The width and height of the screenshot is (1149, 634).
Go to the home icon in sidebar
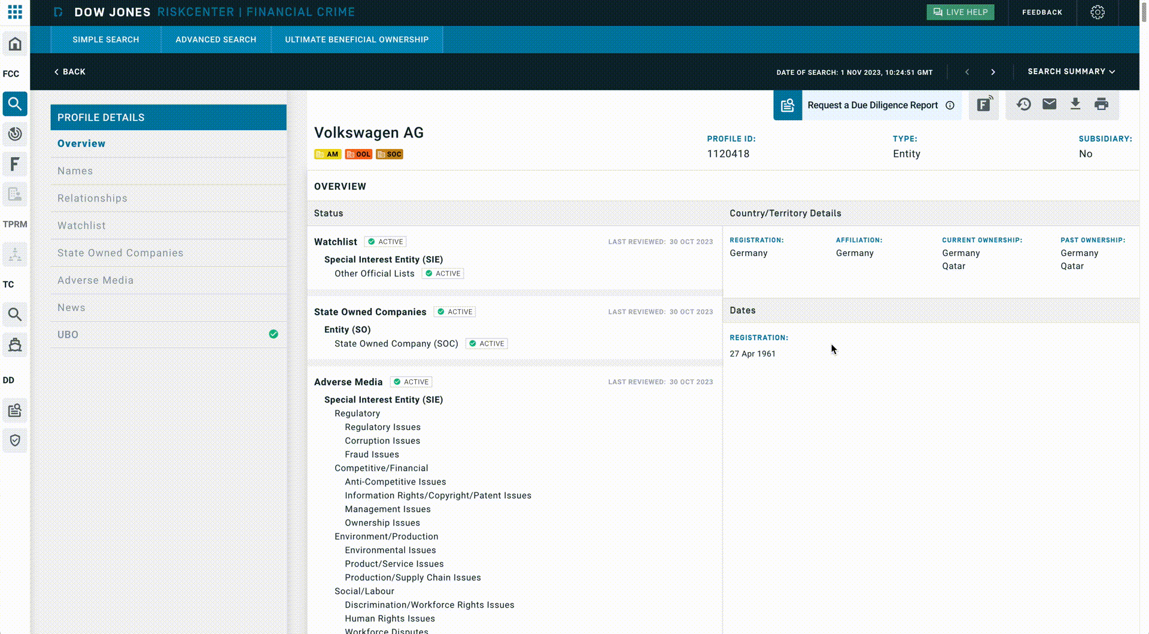[x=15, y=44]
